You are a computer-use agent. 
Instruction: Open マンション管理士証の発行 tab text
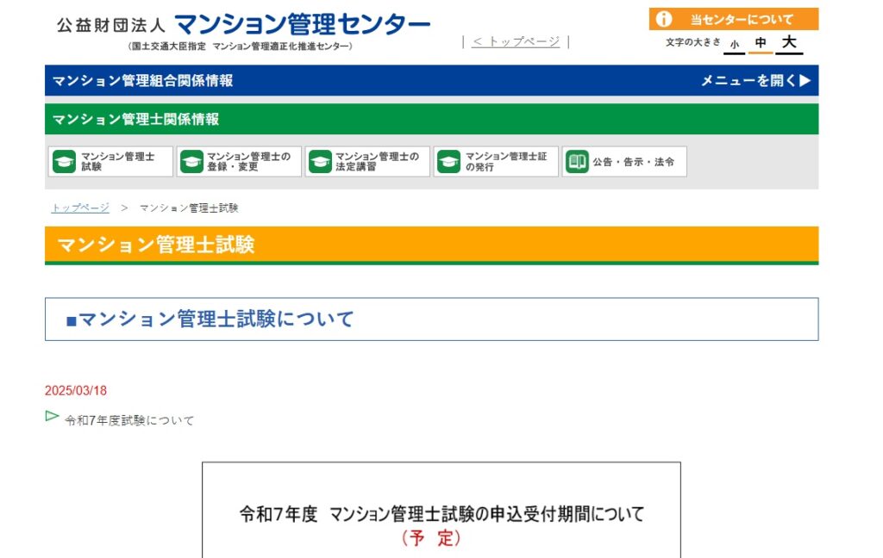[x=505, y=161]
